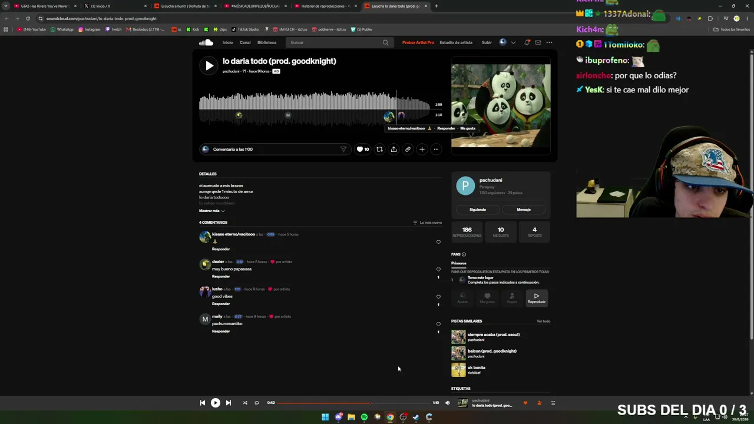Viewport: 754px width, 424px height.
Task: Switch to the 'GTA5 Has Rivers' browser tab
Action: [46, 6]
